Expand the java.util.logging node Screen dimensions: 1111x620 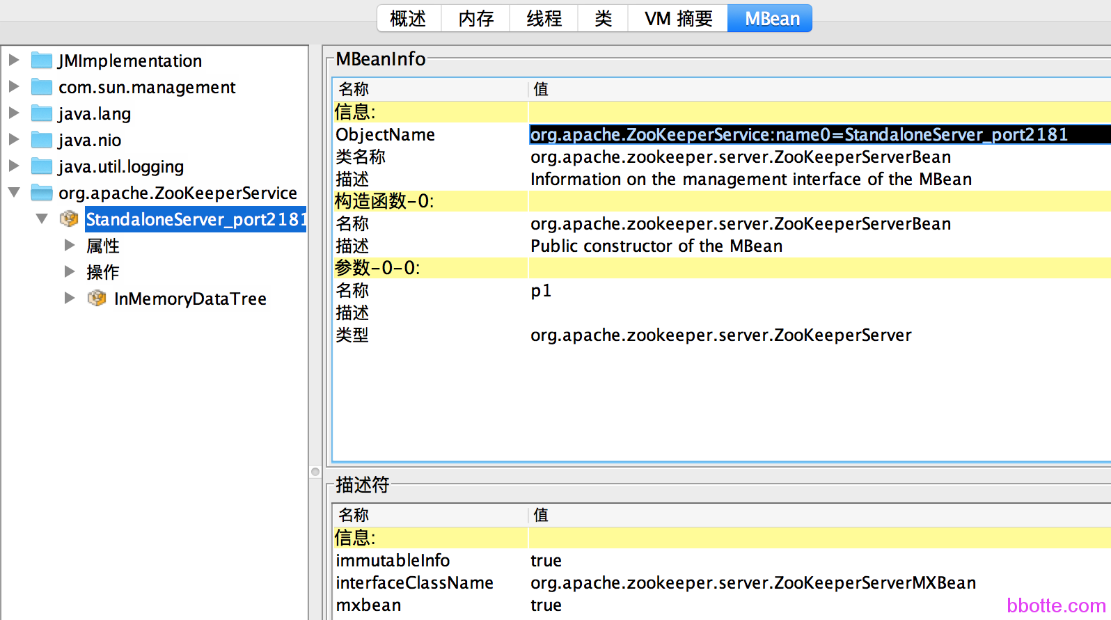(x=14, y=166)
